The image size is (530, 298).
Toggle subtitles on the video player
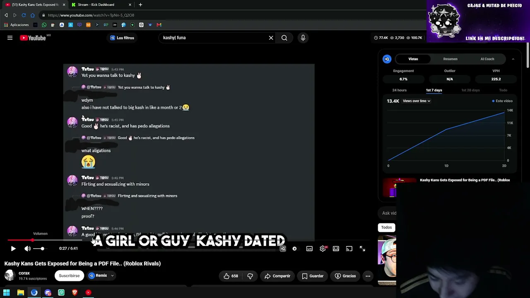click(x=309, y=249)
